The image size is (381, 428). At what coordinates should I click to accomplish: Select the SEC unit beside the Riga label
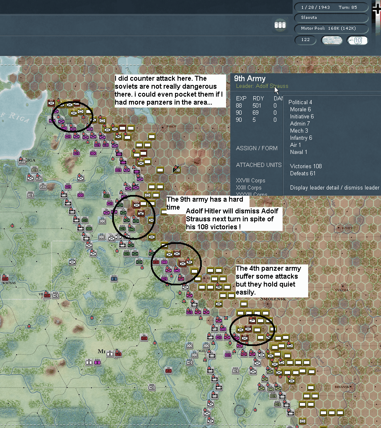point(22,161)
